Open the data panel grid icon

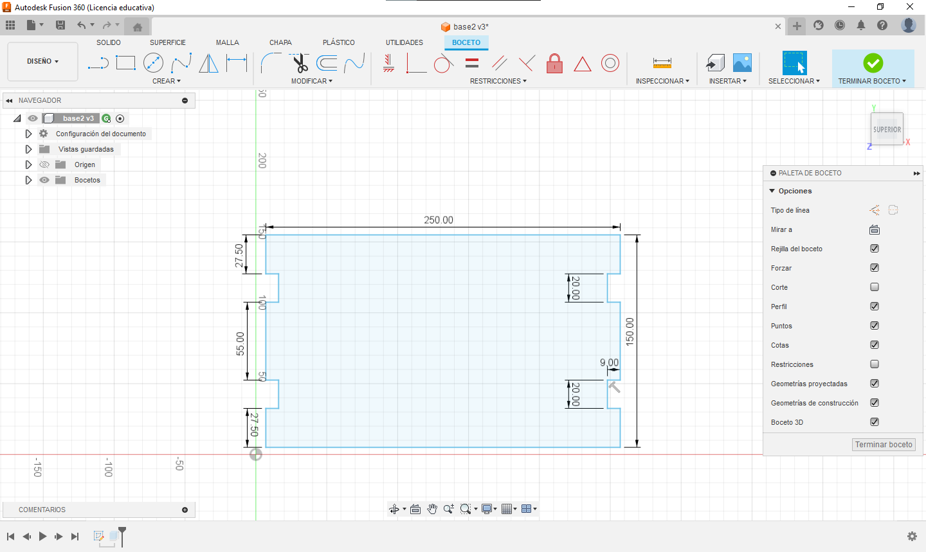pos(10,25)
